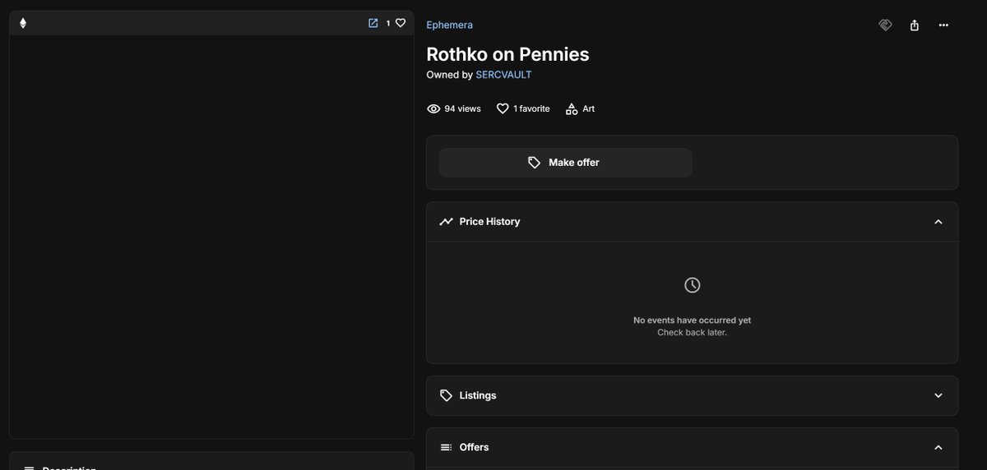Click the 94 views eye icon
The width and height of the screenshot is (987, 470).
[x=433, y=108]
